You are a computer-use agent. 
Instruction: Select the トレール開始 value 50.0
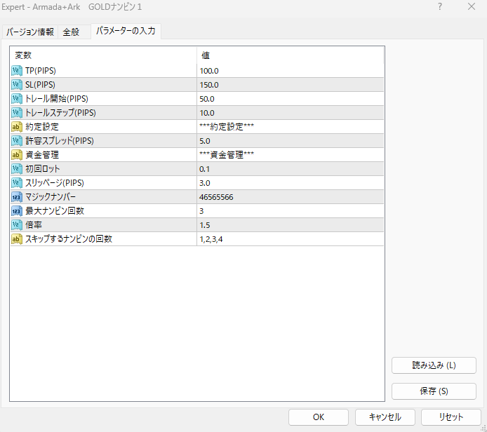point(207,99)
